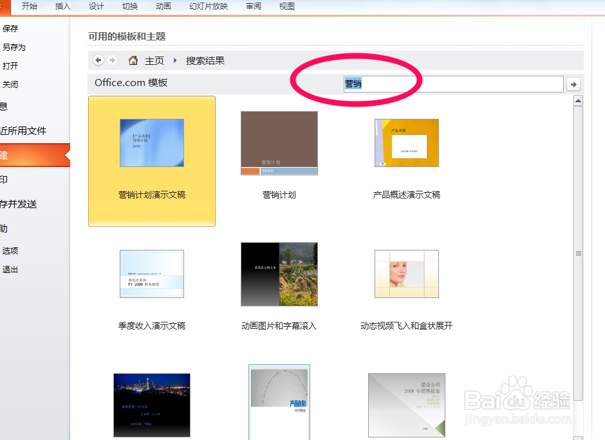
Task: Select the 产品概述演示文稿 template thumbnail
Action: (407, 143)
